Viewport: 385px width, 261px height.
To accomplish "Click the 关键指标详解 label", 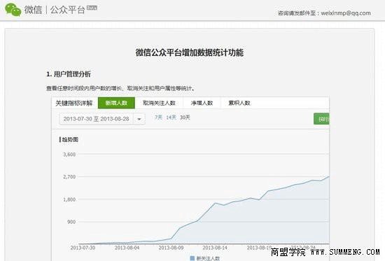I will [74, 103].
